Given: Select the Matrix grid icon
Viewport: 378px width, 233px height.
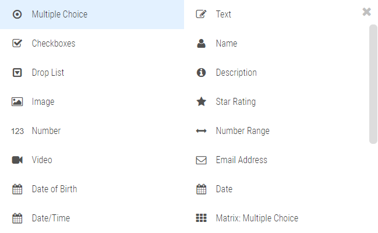Looking at the screenshot, I should point(202,218).
